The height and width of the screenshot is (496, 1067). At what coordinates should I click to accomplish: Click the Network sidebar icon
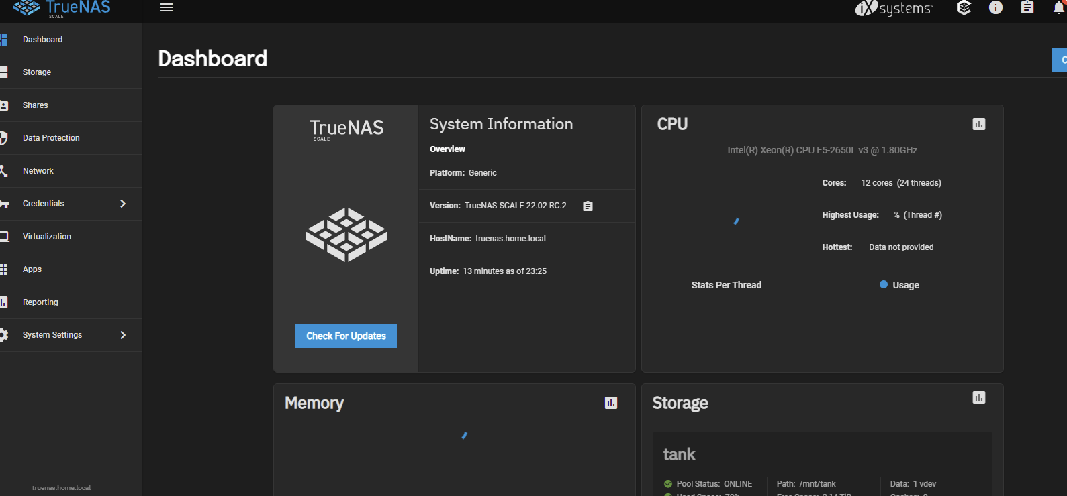[x=3, y=171]
